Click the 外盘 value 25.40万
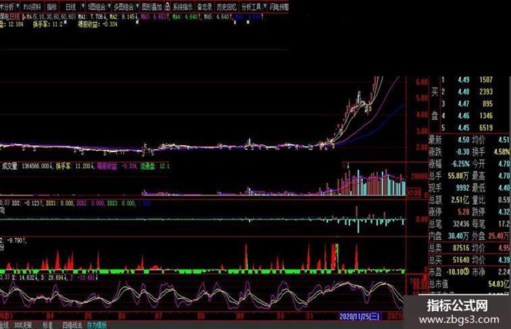 pos(499,236)
